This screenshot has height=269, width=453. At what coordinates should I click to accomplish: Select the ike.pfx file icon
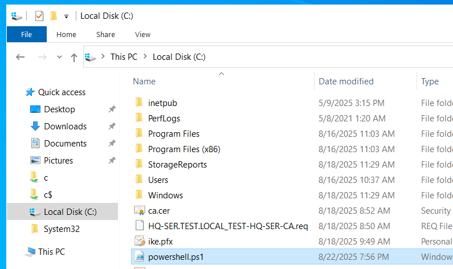point(140,241)
